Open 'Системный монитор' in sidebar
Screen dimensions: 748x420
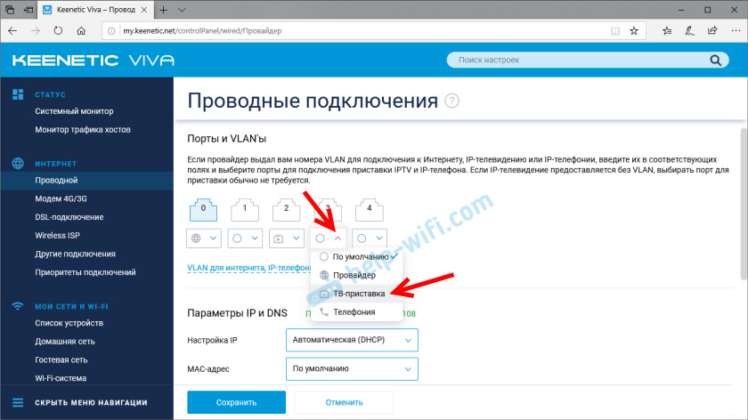(x=74, y=111)
